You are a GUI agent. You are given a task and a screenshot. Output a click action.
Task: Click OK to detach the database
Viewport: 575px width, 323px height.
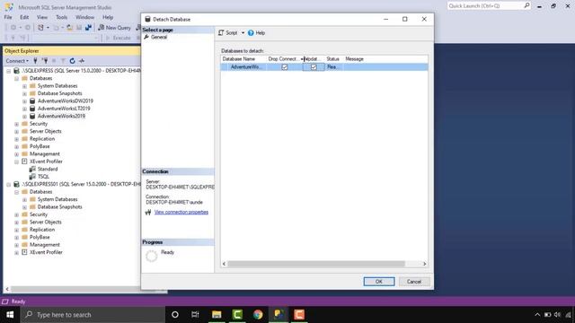pos(379,281)
